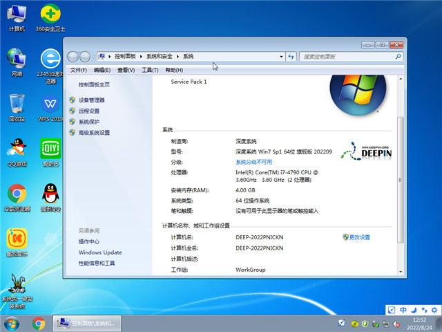Screen dimensions: 442x332
Task: Launch the 腾讯QQ penguin desktop icon
Action: click(x=50, y=198)
